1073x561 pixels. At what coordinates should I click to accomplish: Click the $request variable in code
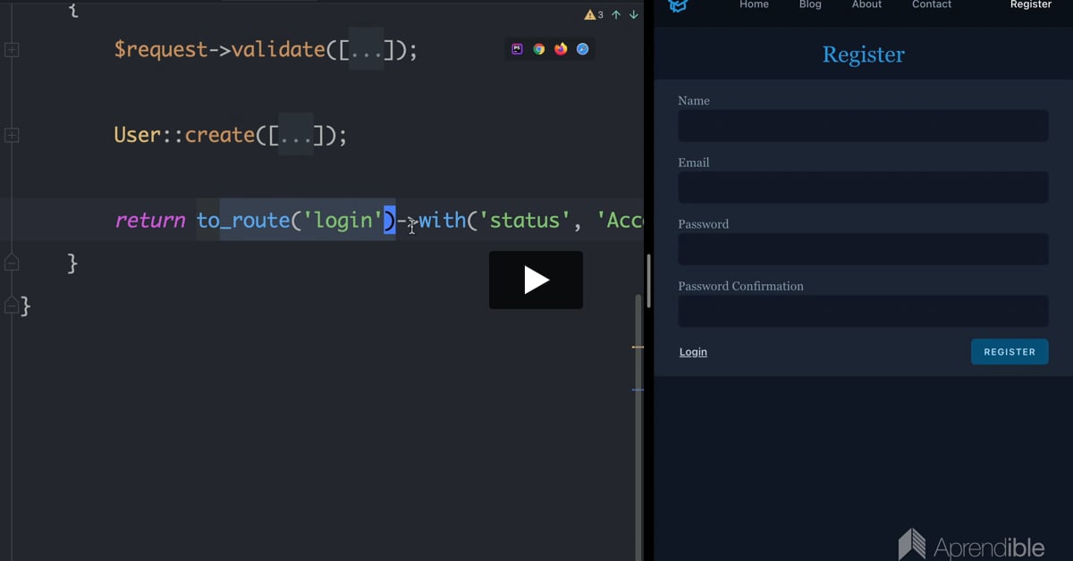[161, 51]
